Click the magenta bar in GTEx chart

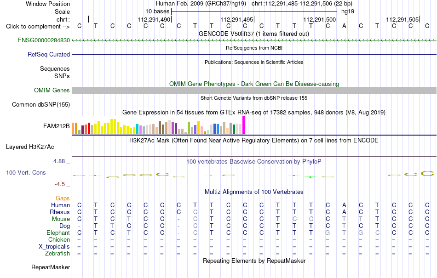point(244,125)
